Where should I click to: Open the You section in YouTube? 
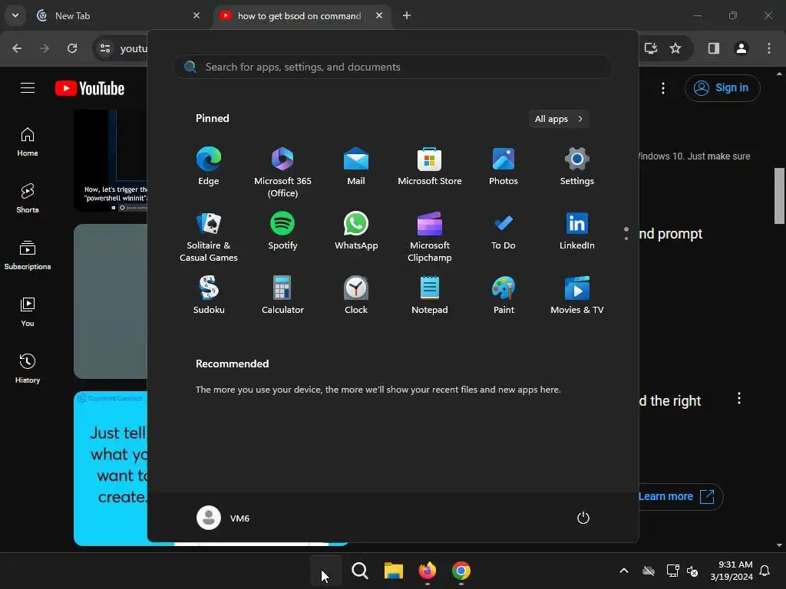28,312
